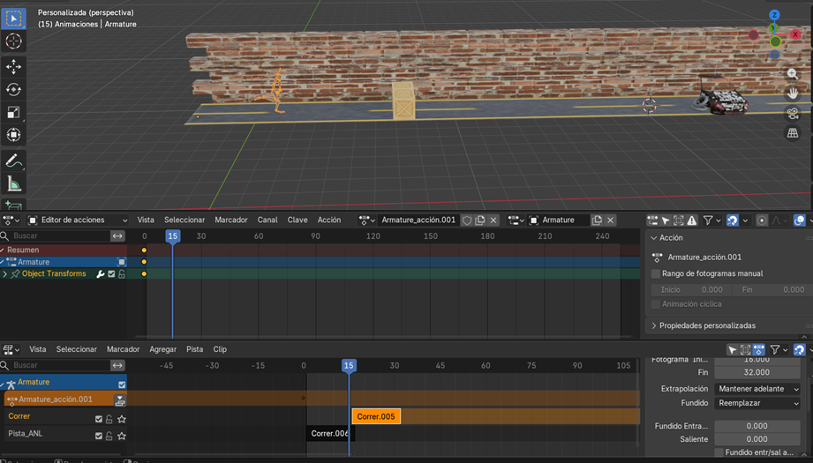Pick the Annotate pencil tool
Viewport: 813px width, 463px height.
(x=13, y=161)
